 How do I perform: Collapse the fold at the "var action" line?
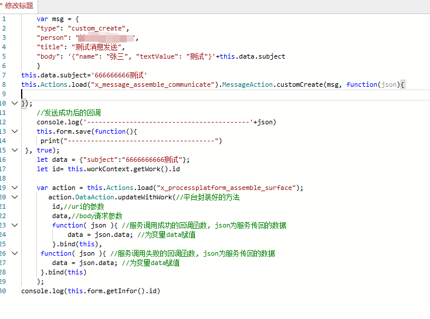click(15, 188)
